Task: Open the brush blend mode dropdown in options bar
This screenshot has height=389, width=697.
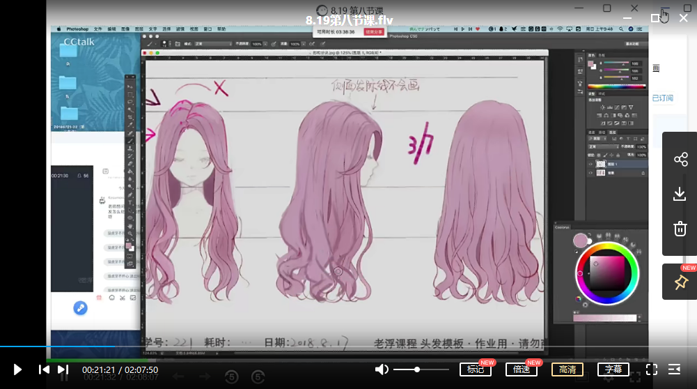Action: click(x=213, y=44)
